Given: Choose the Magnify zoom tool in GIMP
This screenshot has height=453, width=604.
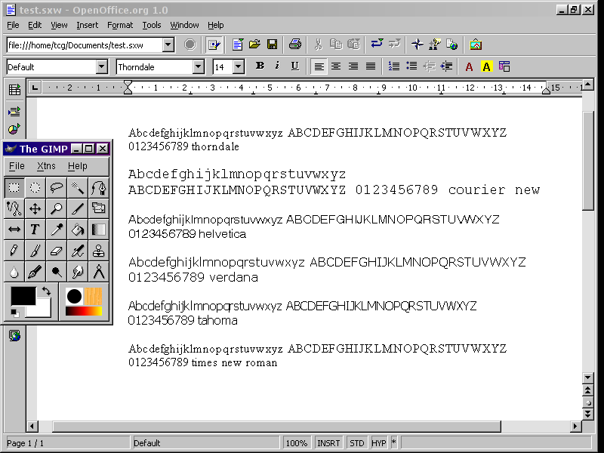Looking at the screenshot, I should coord(56,209).
